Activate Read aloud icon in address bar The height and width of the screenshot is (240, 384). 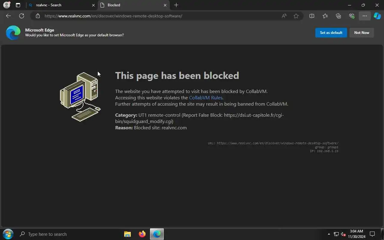(284, 16)
